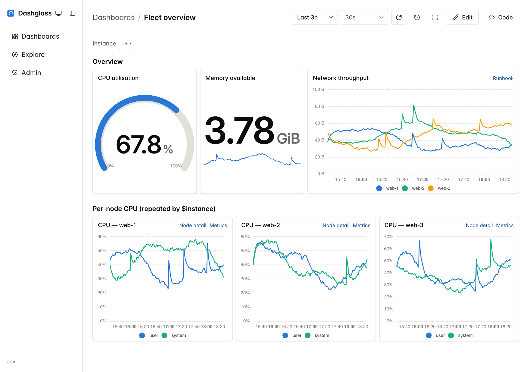The width and height of the screenshot is (529, 372).
Task: Click the Memory available panel title
Action: point(230,78)
